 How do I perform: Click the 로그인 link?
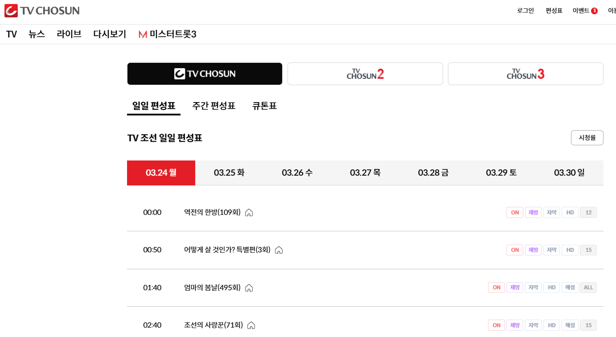coord(525,11)
